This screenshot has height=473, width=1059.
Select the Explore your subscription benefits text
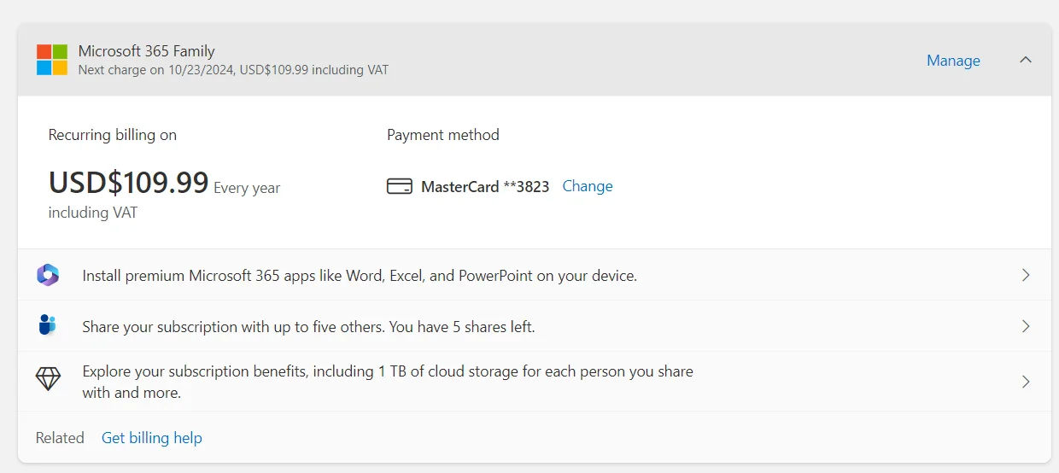(388, 382)
